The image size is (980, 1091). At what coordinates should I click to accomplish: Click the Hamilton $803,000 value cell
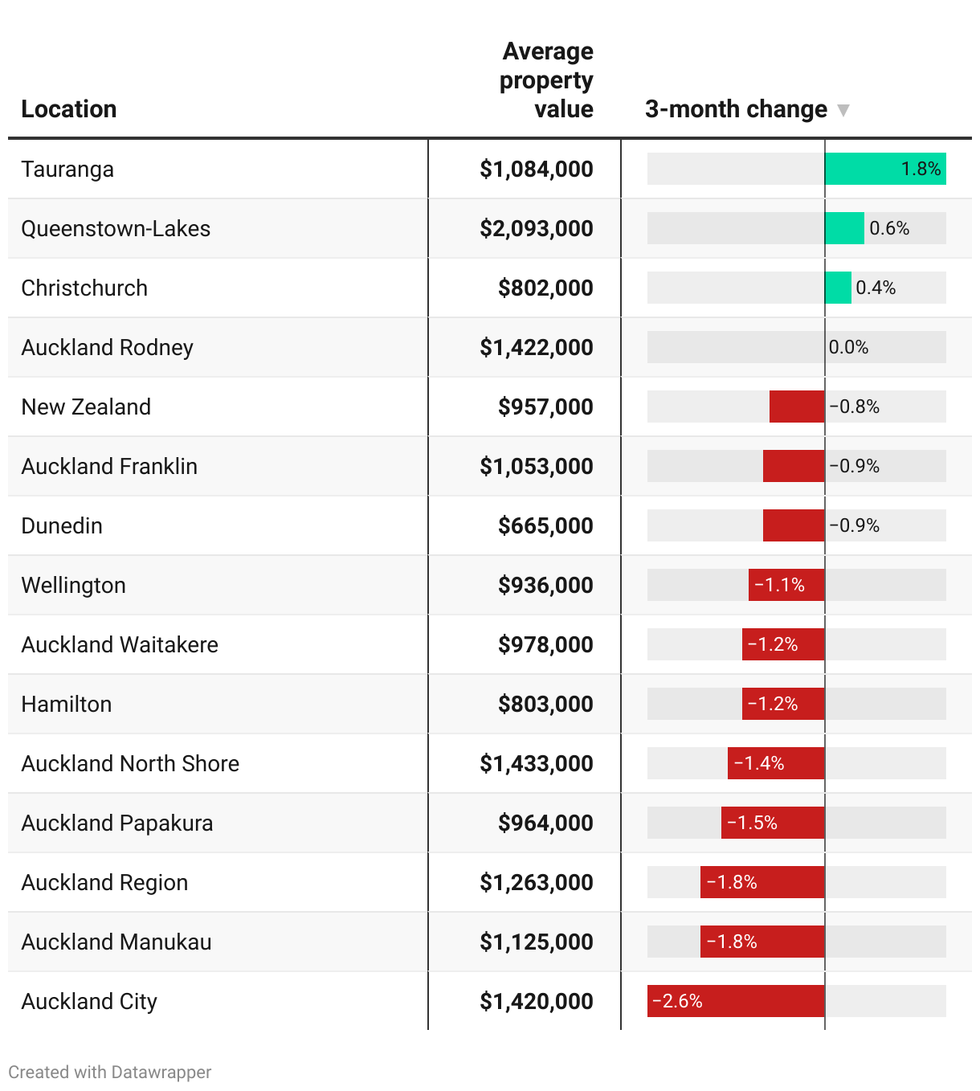pyautogui.click(x=545, y=705)
